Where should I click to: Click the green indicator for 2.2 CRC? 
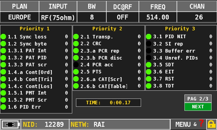[76, 44]
